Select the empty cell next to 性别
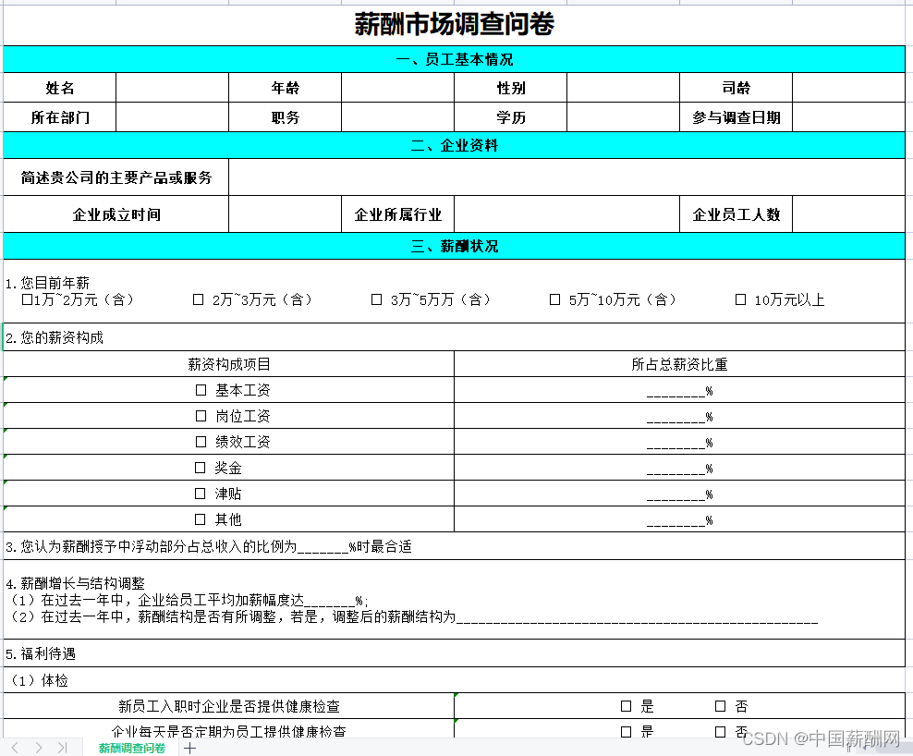This screenshot has width=913, height=756. [623, 88]
